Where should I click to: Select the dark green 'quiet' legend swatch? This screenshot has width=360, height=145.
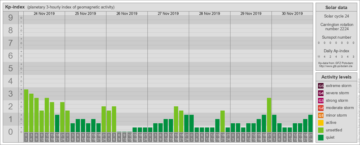[321, 137]
